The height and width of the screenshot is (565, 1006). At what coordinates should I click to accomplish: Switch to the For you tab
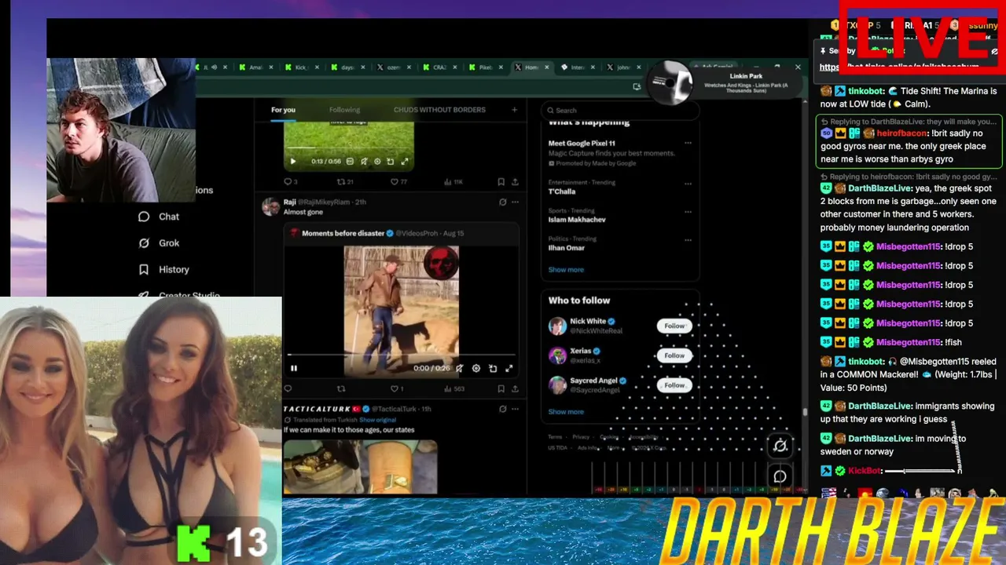pos(284,110)
